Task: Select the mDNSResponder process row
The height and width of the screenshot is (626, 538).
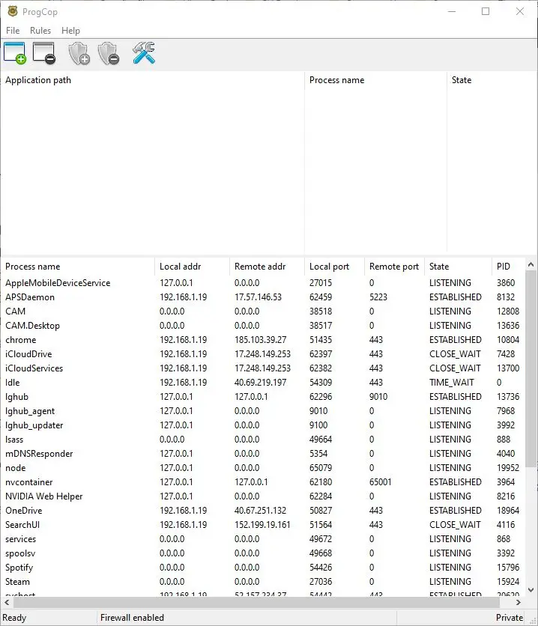Action: tap(262, 454)
